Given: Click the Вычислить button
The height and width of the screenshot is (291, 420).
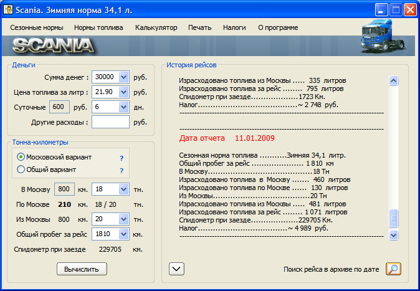Looking at the screenshot, I should click(x=82, y=269).
